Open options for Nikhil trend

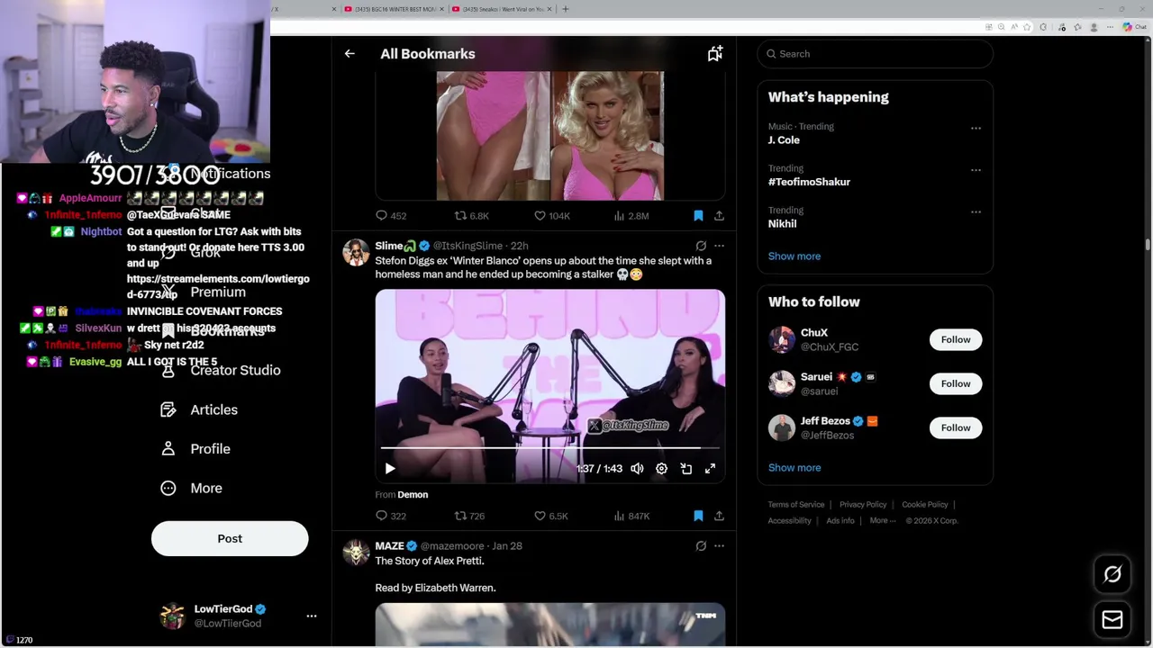(976, 211)
